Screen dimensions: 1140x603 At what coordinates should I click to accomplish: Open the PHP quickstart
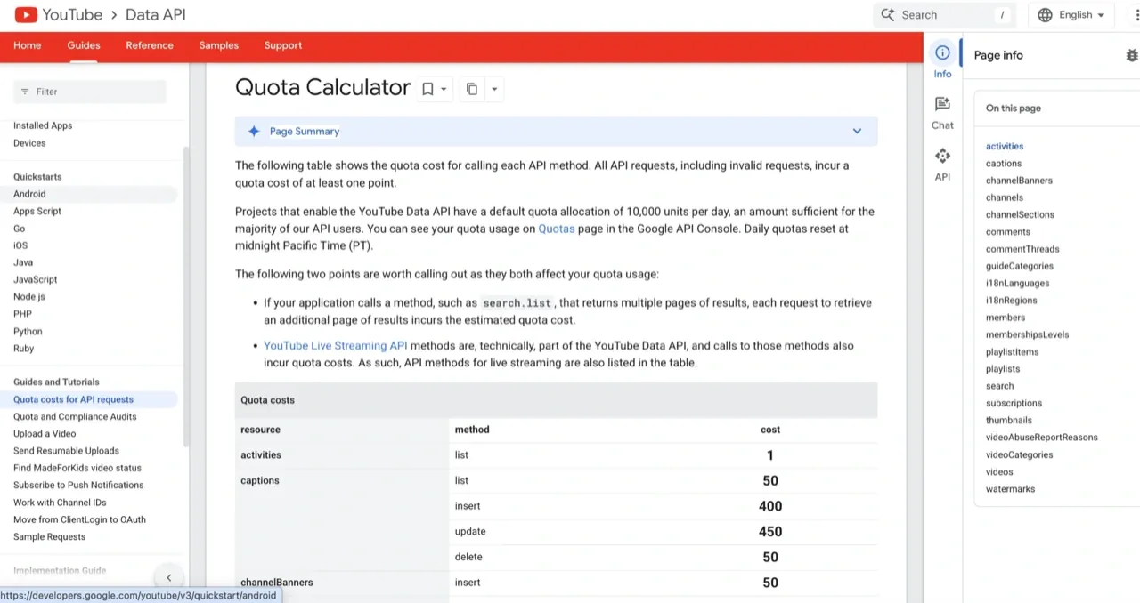pyautogui.click(x=22, y=314)
